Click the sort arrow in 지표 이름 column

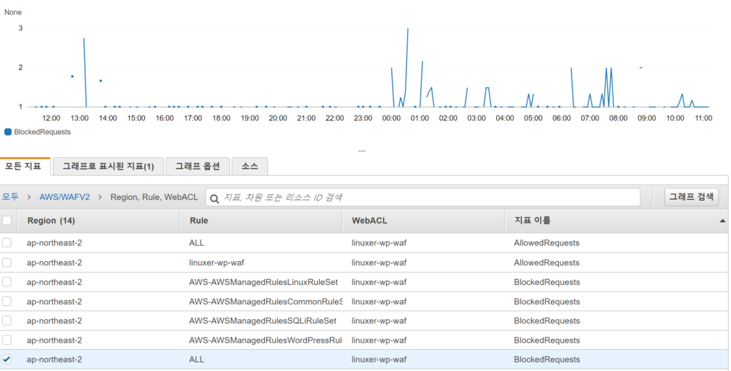722,221
